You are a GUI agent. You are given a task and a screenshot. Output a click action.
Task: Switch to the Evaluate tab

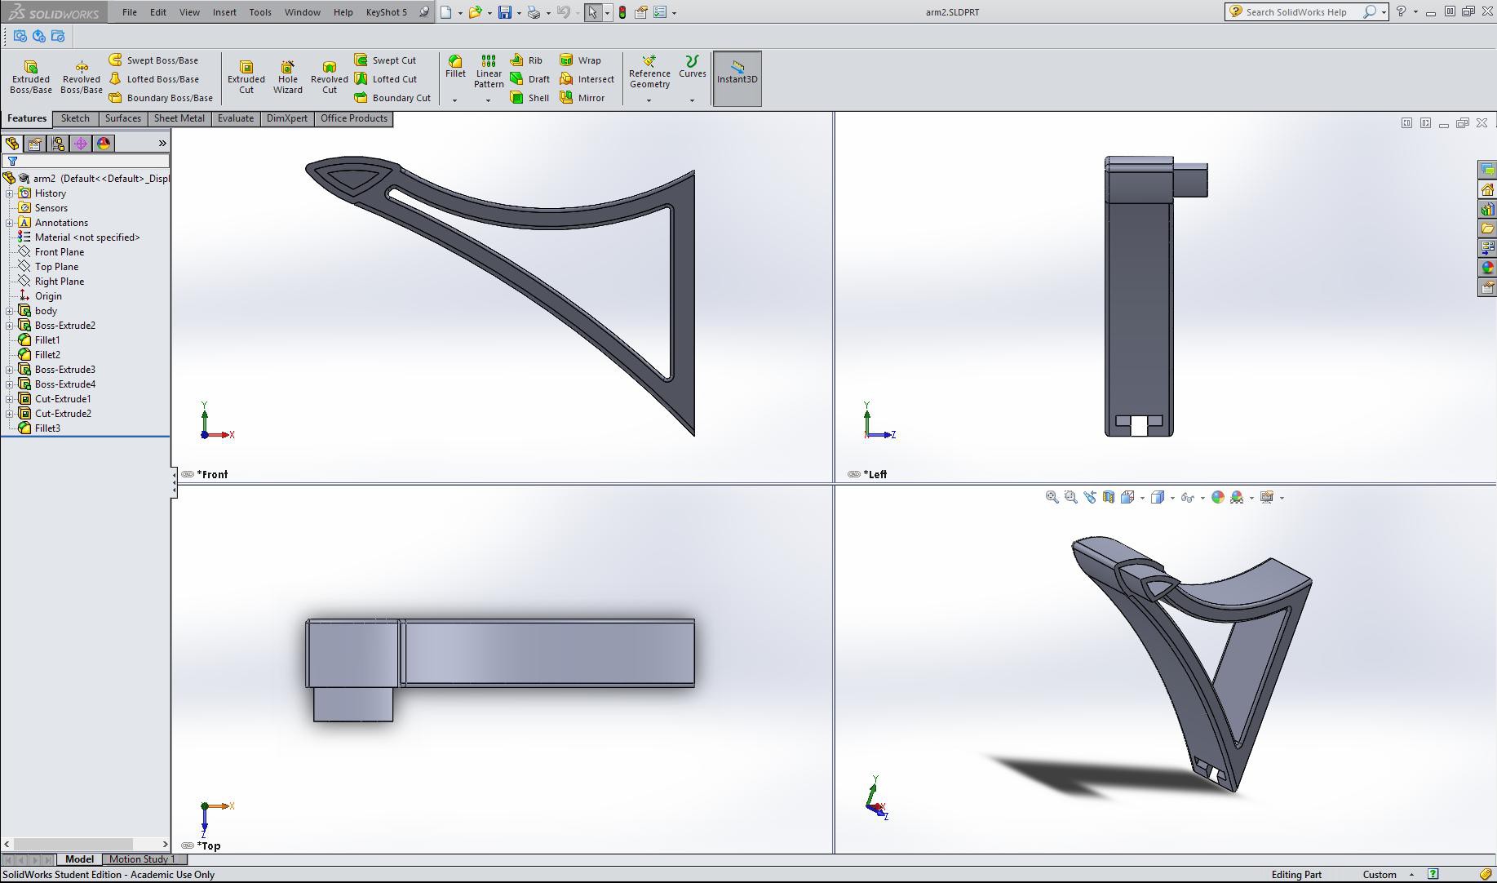(236, 118)
